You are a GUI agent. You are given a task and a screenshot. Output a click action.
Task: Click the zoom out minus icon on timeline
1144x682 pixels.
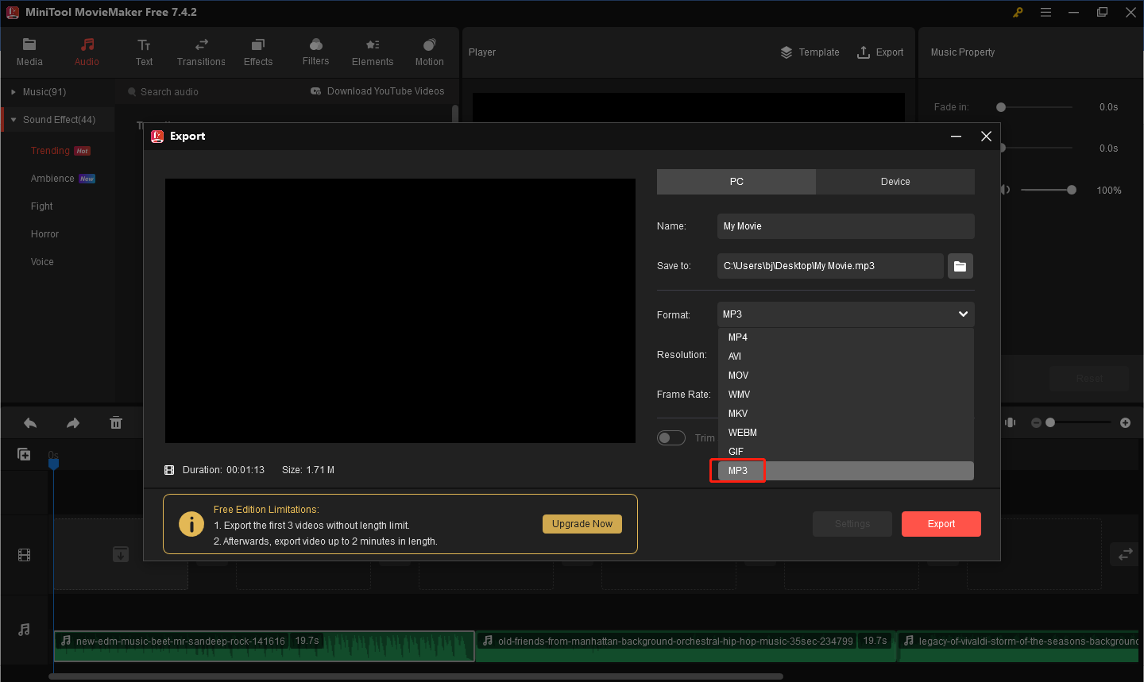[1036, 423]
